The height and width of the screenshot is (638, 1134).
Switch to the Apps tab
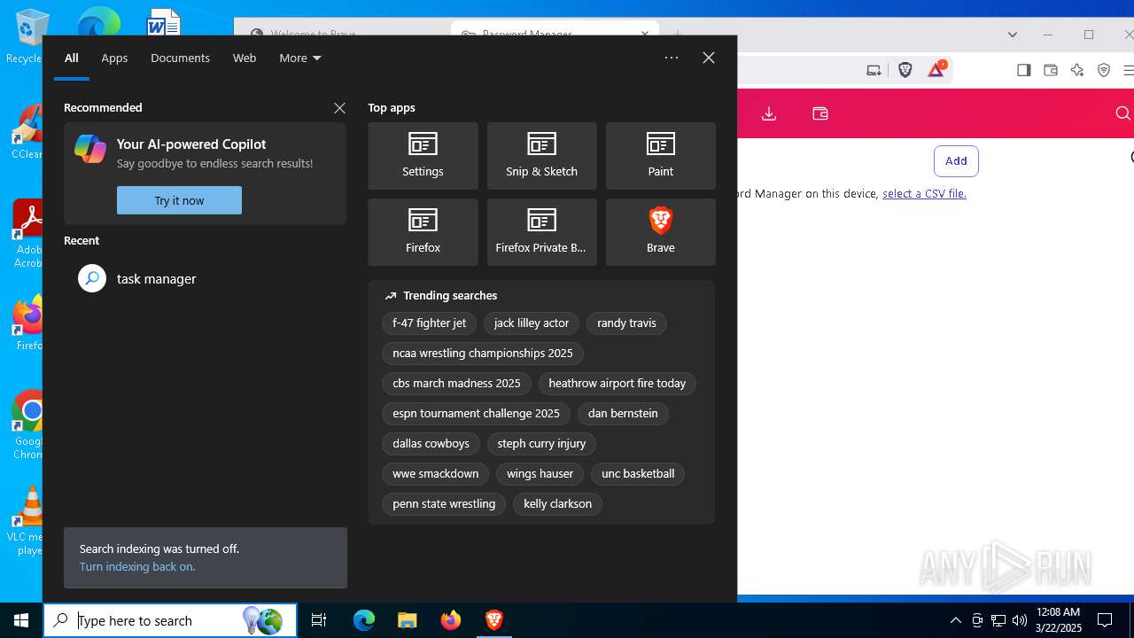pos(114,58)
